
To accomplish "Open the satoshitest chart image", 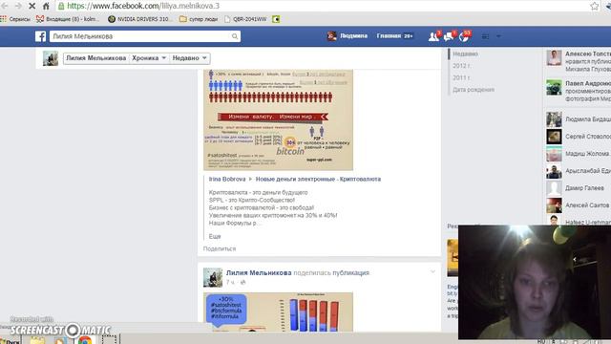I will click(x=278, y=312).
